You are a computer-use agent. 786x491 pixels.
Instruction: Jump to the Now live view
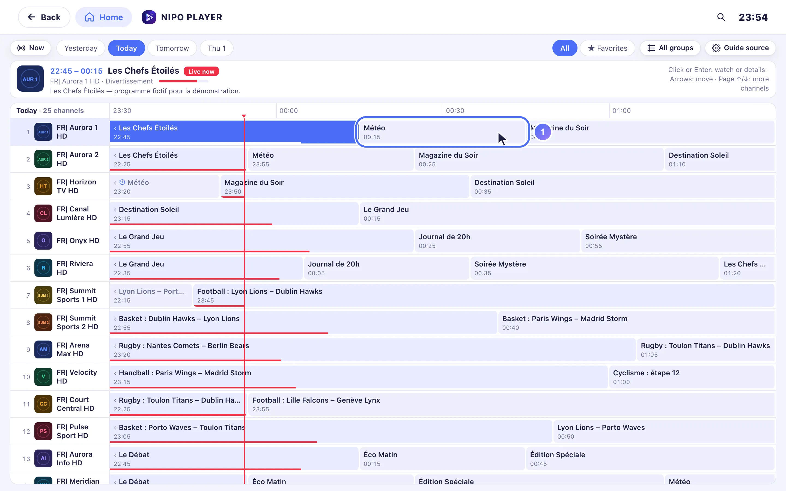(x=31, y=48)
